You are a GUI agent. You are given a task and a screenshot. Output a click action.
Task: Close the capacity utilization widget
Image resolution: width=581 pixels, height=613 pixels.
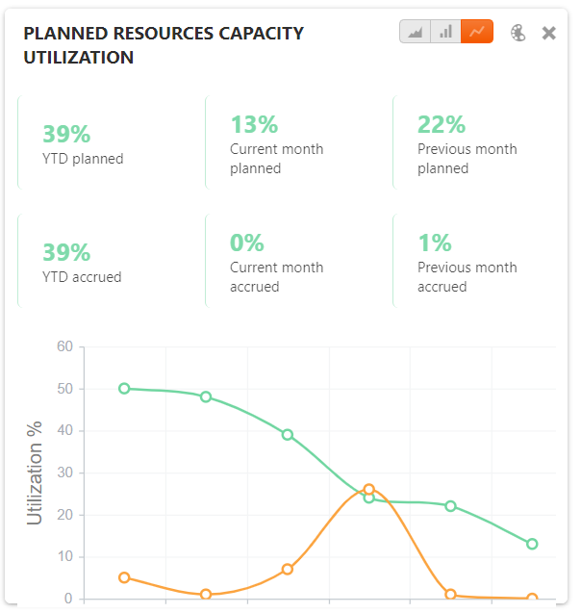tap(549, 33)
